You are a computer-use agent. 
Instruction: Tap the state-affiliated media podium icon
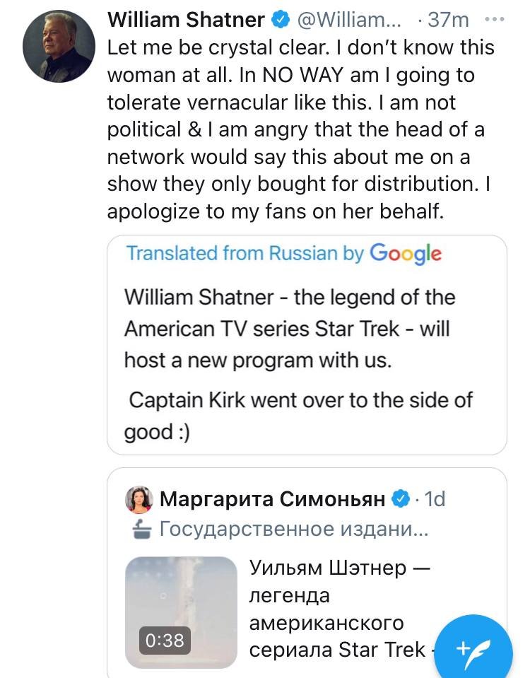click(x=140, y=529)
